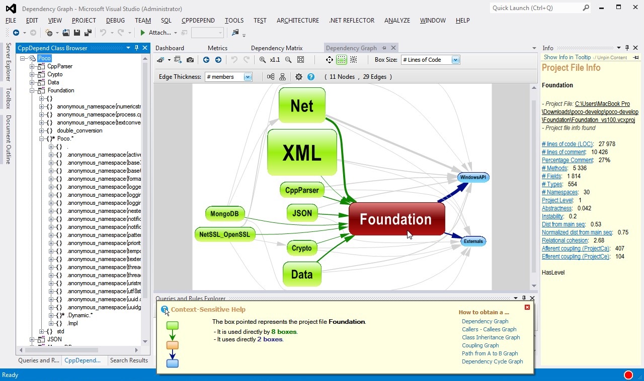Image resolution: width=644 pixels, height=381 pixels.
Task: Click the New Project globe icon
Action: click(49, 33)
